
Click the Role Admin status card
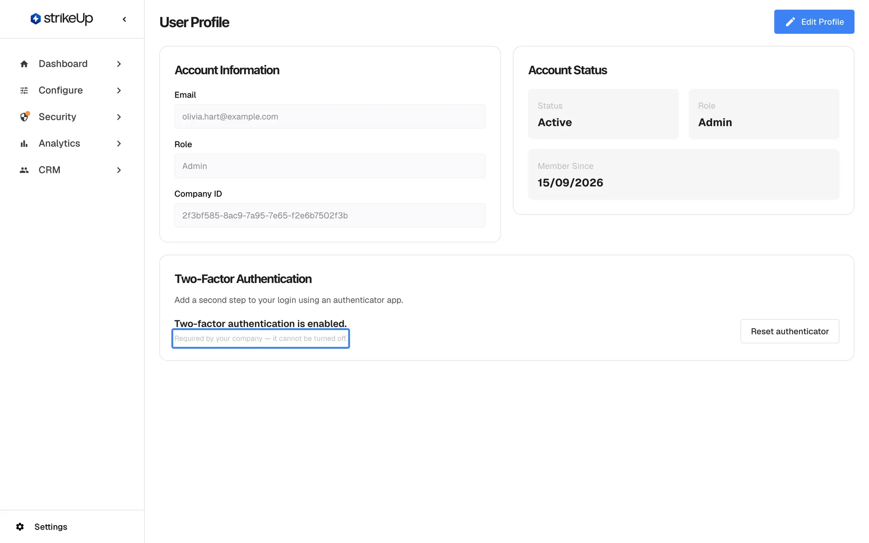point(764,114)
